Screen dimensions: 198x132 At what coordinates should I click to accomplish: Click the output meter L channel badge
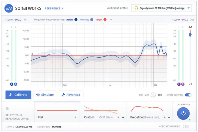(x=179, y=84)
